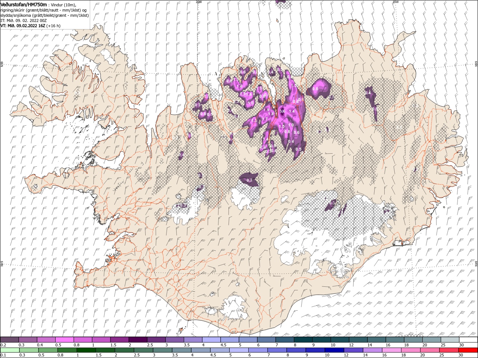Select the dark purple upper swatch between 2 and 2.5
The width and height of the screenshot is (478, 358).
pyautogui.click(x=138, y=340)
